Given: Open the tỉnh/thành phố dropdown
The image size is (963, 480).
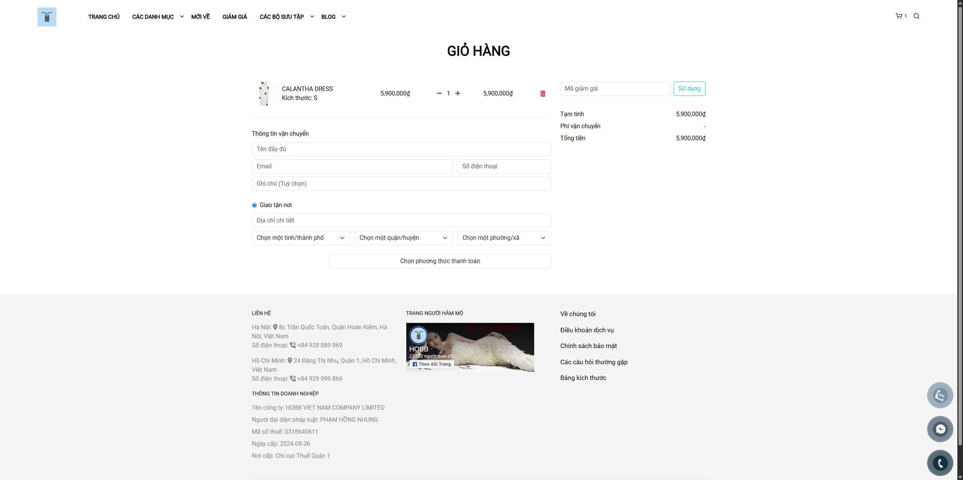Looking at the screenshot, I should click(x=301, y=238).
